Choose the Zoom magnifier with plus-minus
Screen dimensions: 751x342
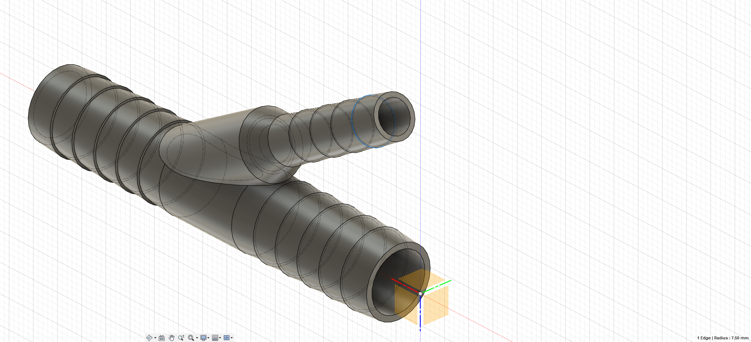pyautogui.click(x=181, y=338)
